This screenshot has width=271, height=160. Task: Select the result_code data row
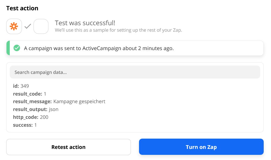click(x=29, y=94)
